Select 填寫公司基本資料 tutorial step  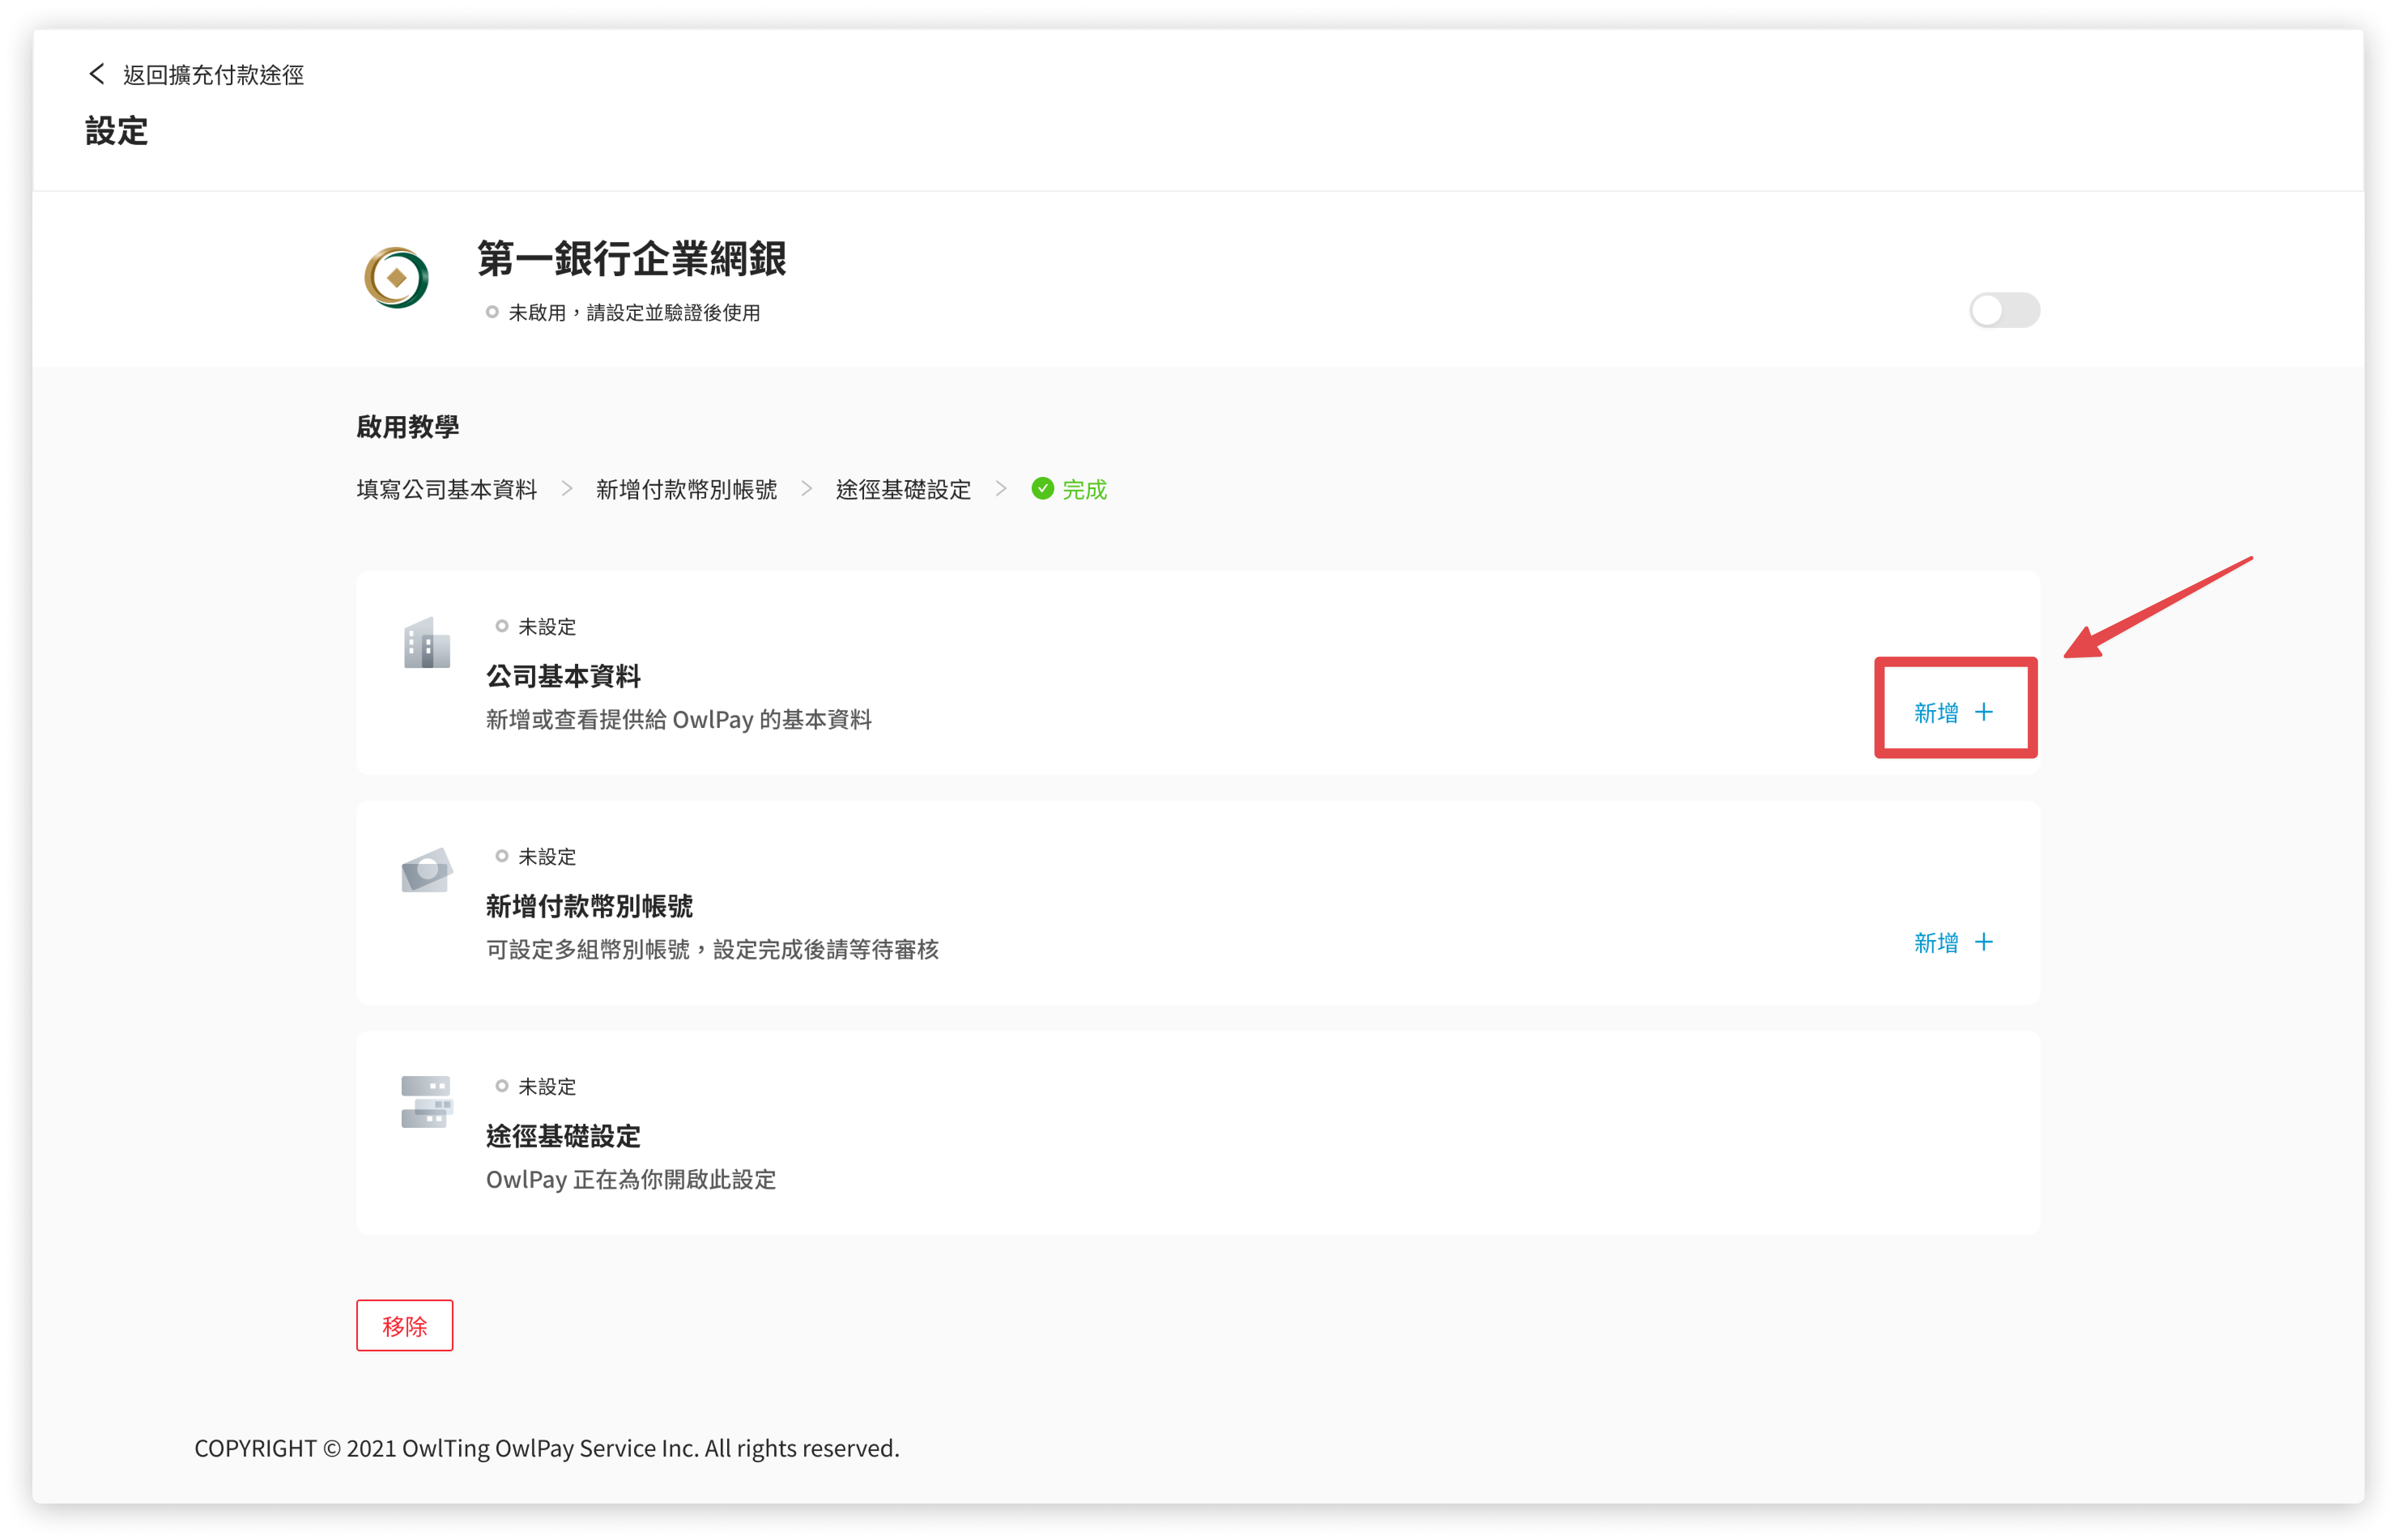(447, 489)
